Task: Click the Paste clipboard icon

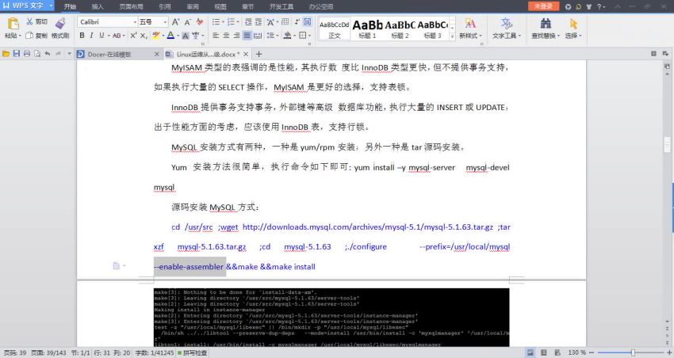Action: click(x=13, y=24)
